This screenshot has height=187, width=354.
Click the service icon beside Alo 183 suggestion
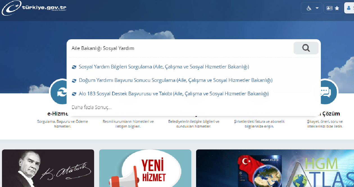coord(74,94)
